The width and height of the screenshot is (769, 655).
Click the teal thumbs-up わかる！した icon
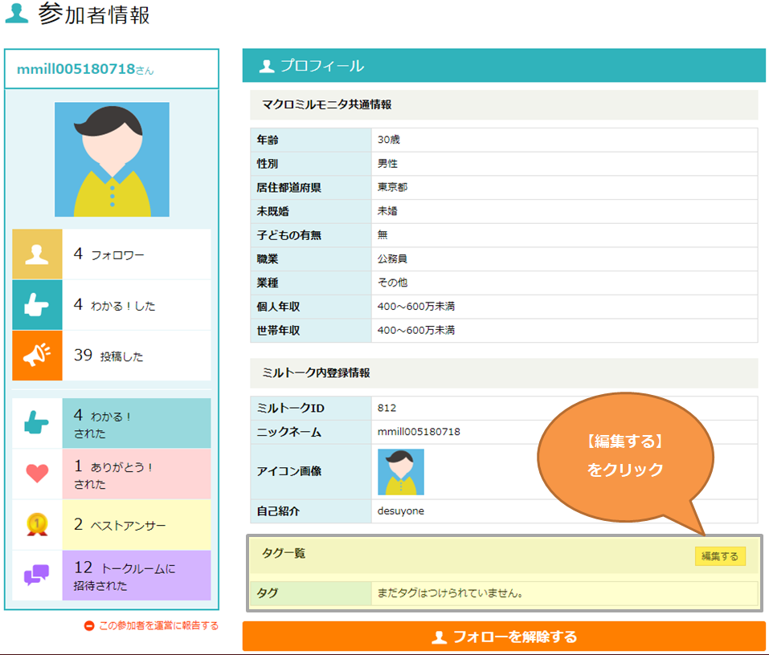tap(37, 305)
